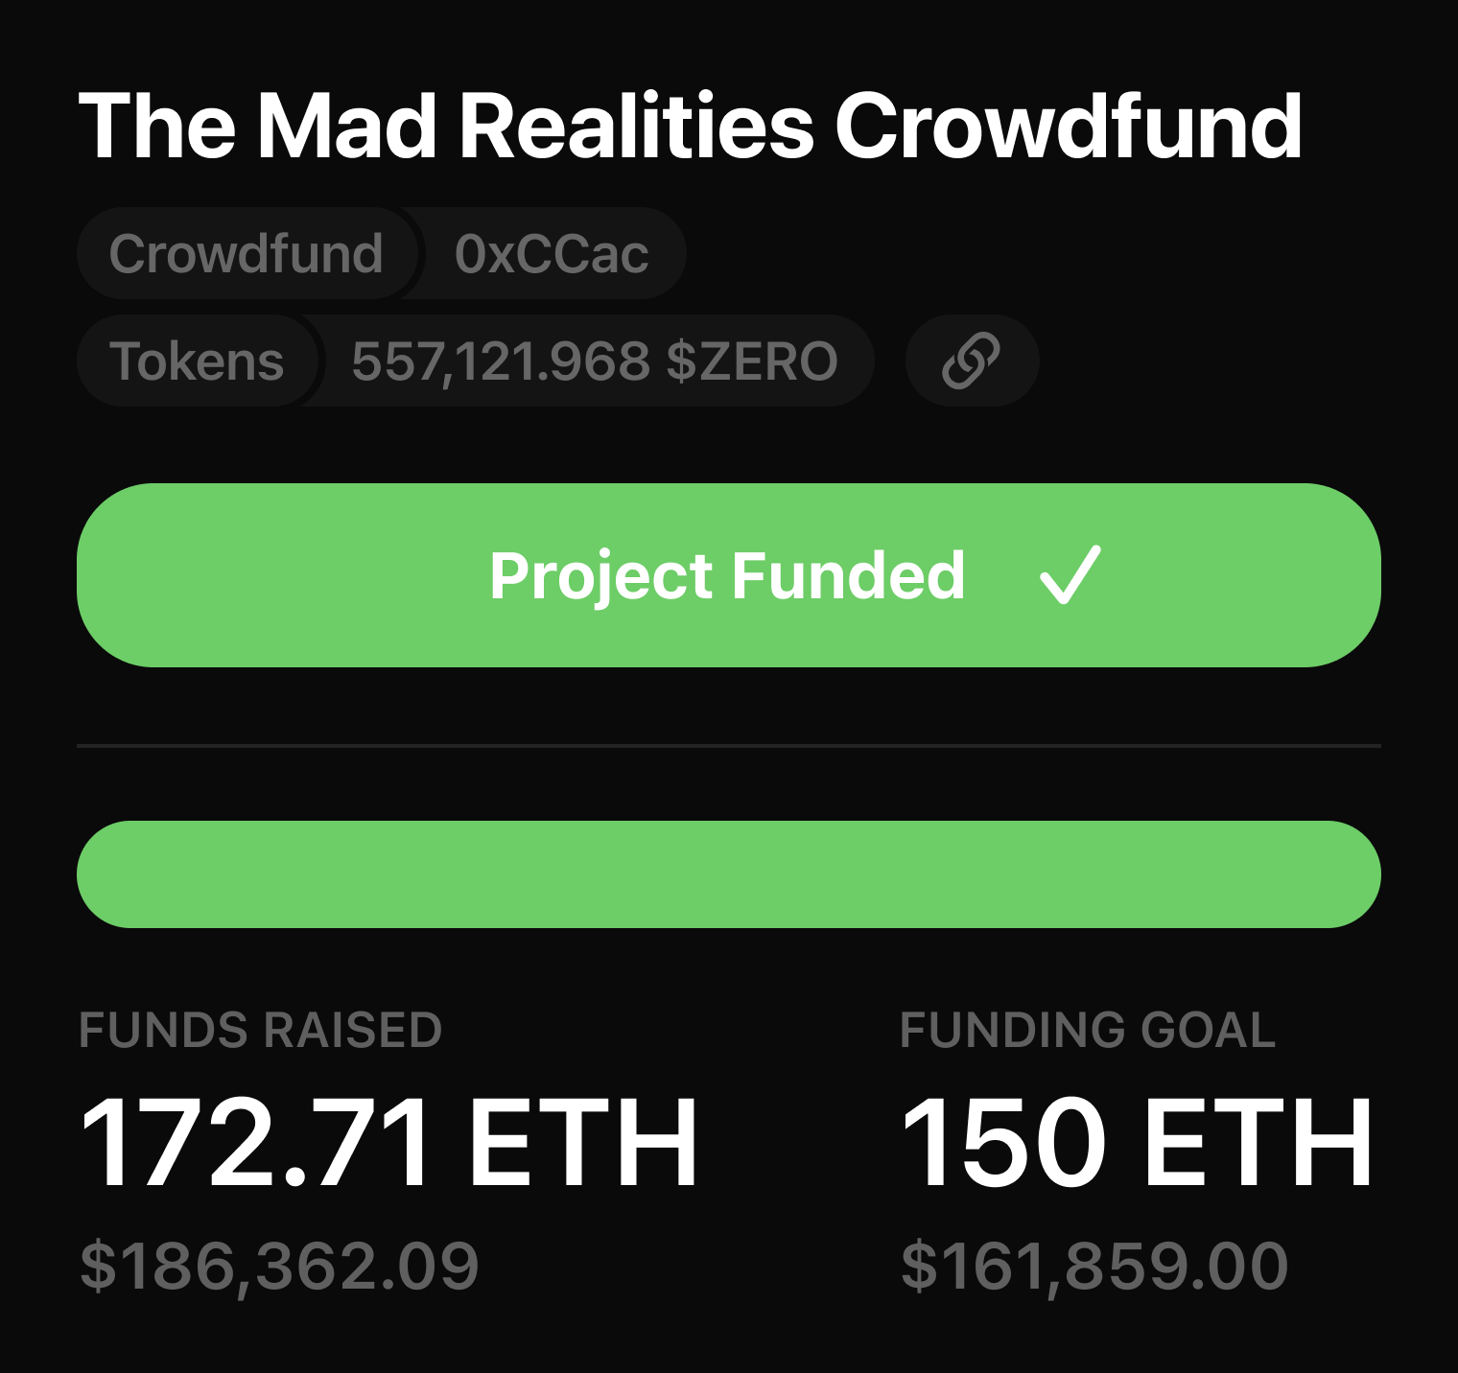The width and height of the screenshot is (1458, 1373).
Task: Click the green funding progress bar
Action: pos(729,873)
